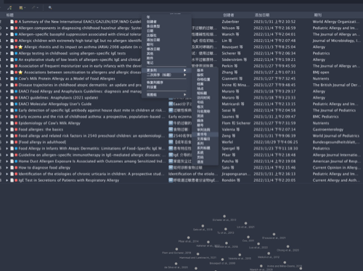Expand the Food allergies: the basics row
Viewport: 363px width, 271px height.
(7, 130)
